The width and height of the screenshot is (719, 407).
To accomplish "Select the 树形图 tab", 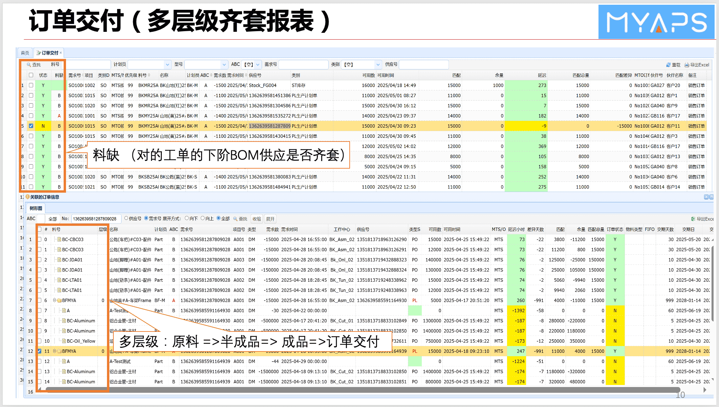I will [36, 208].
